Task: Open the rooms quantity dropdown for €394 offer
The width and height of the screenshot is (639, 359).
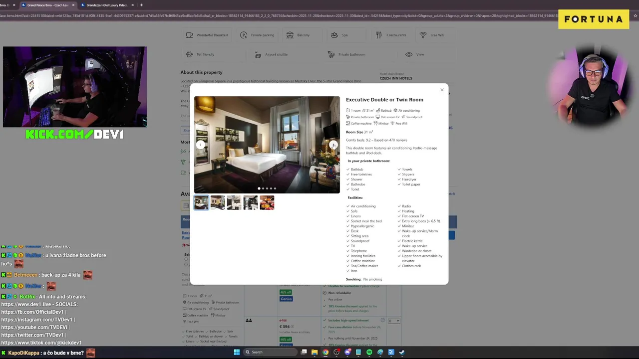Action: (x=394, y=321)
